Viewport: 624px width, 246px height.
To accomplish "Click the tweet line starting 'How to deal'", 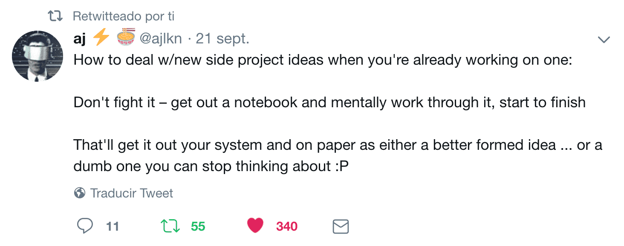I will [x=323, y=60].
